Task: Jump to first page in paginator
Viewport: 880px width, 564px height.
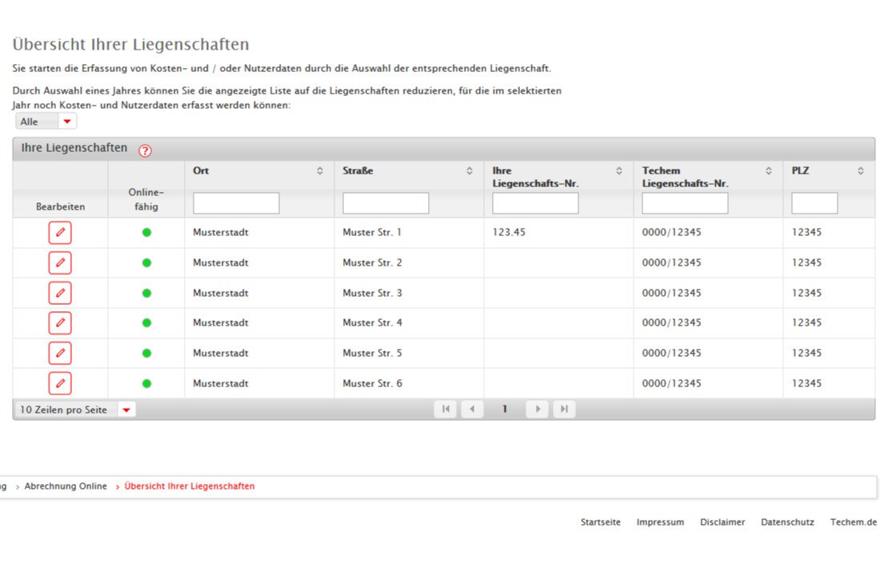Action: (x=445, y=410)
